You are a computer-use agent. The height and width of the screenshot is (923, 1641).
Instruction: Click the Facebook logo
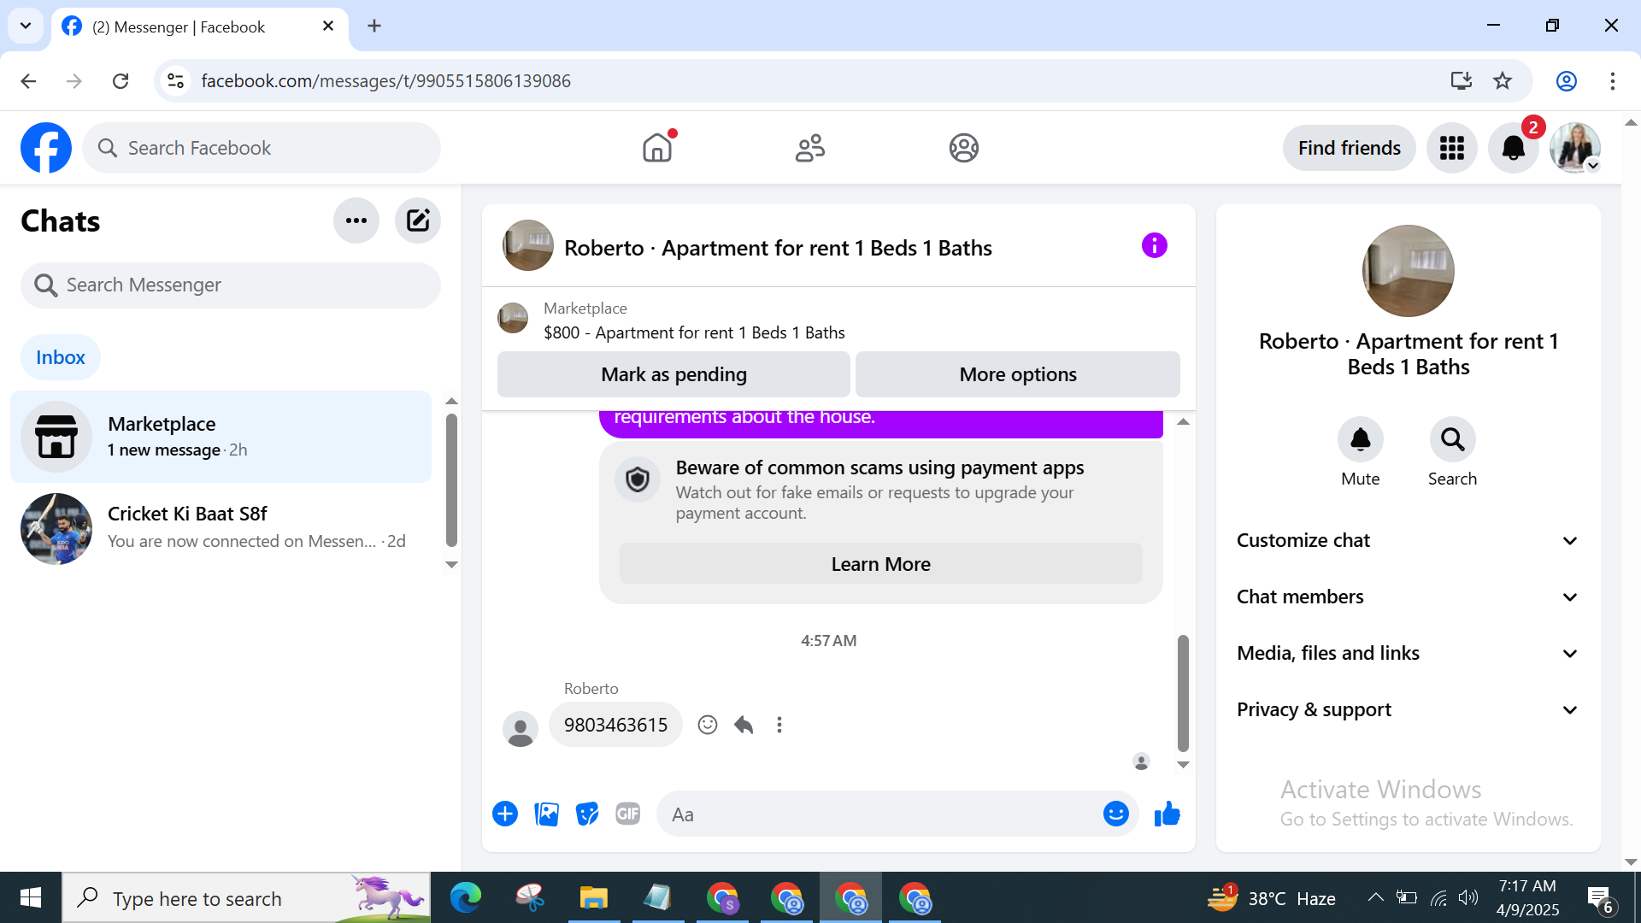click(46, 148)
